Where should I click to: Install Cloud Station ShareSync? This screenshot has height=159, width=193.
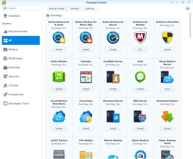coord(59,128)
